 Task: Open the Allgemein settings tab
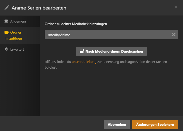point(20,21)
